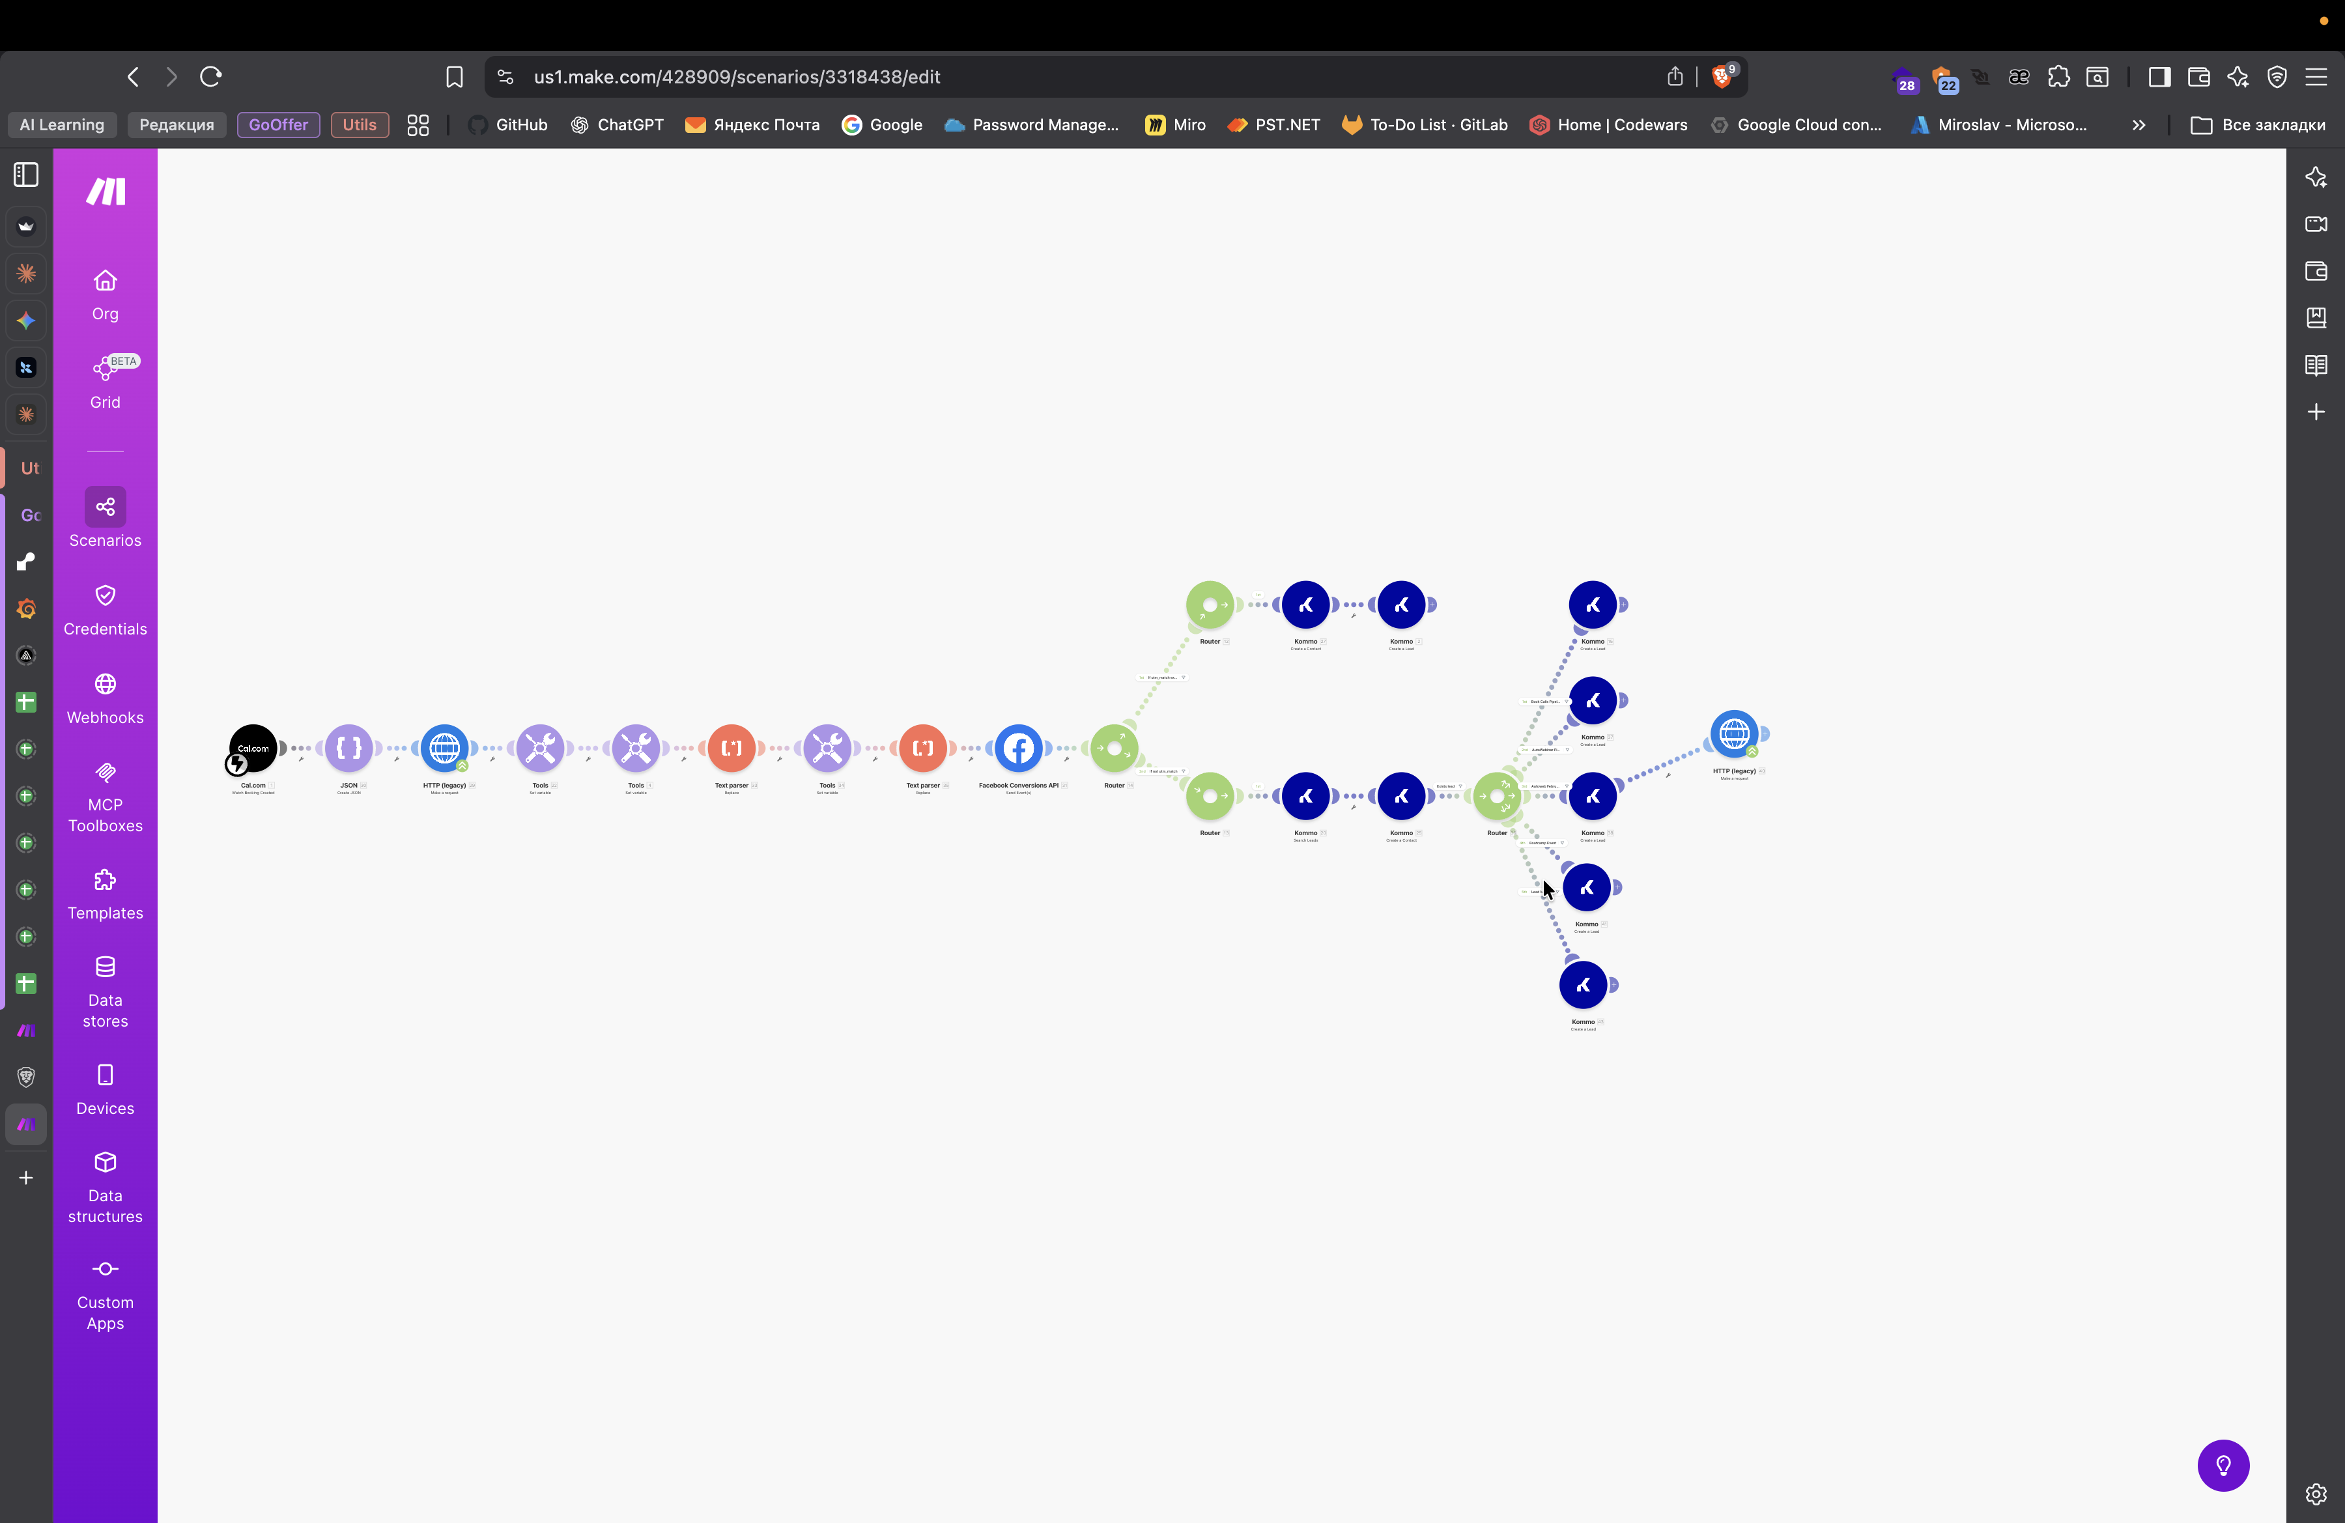Open the Webhooks section
The height and width of the screenshot is (1523, 2345).
106,698
